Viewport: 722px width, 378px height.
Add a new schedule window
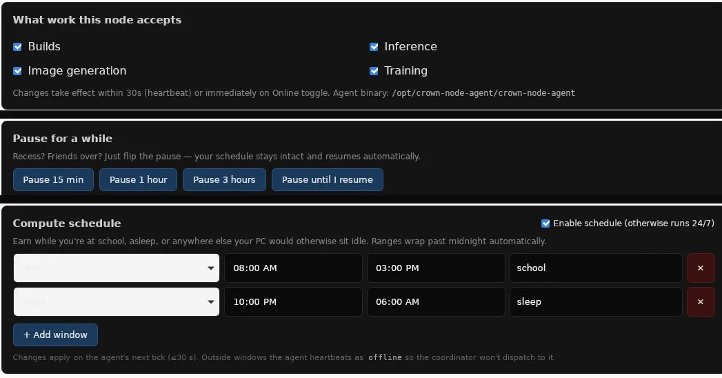coord(55,335)
